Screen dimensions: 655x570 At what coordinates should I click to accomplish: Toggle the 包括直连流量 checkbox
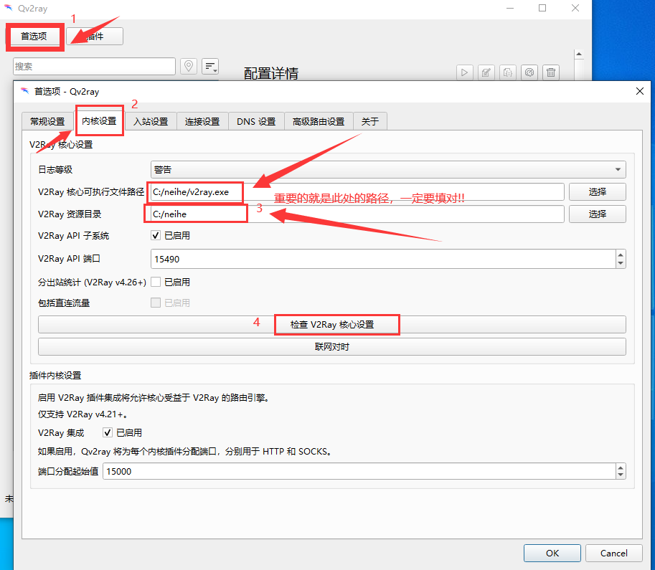point(156,303)
